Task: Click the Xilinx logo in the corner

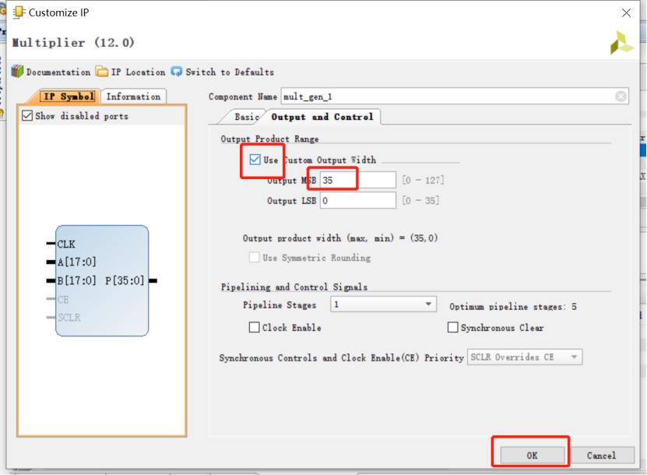Action: (x=621, y=43)
